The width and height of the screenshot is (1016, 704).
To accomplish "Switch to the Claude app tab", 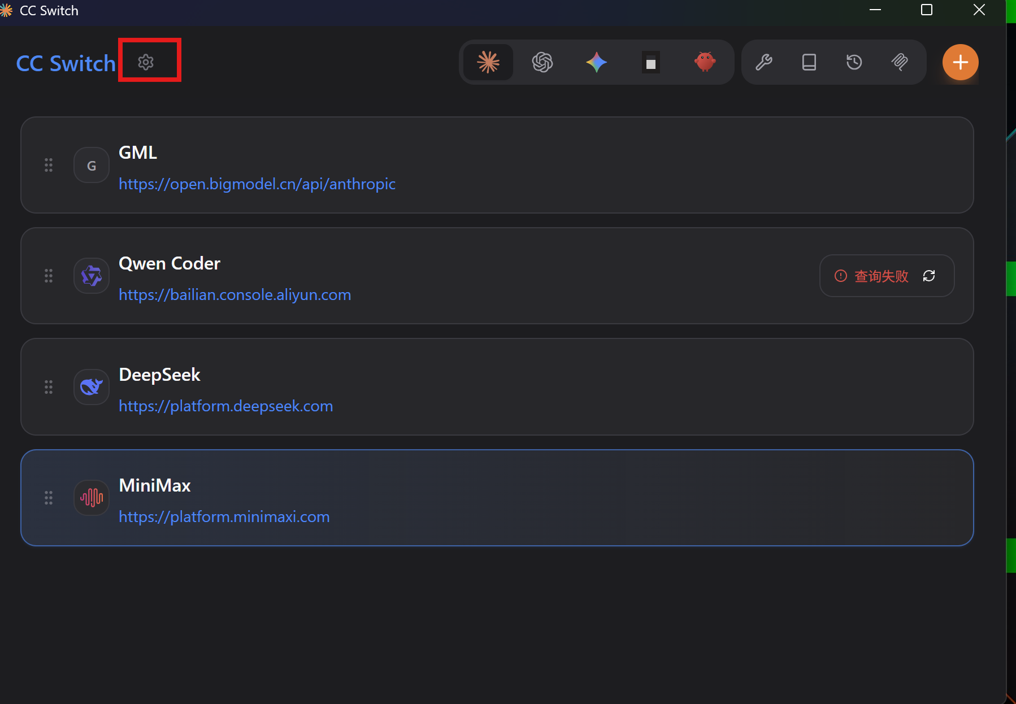I will click(488, 62).
